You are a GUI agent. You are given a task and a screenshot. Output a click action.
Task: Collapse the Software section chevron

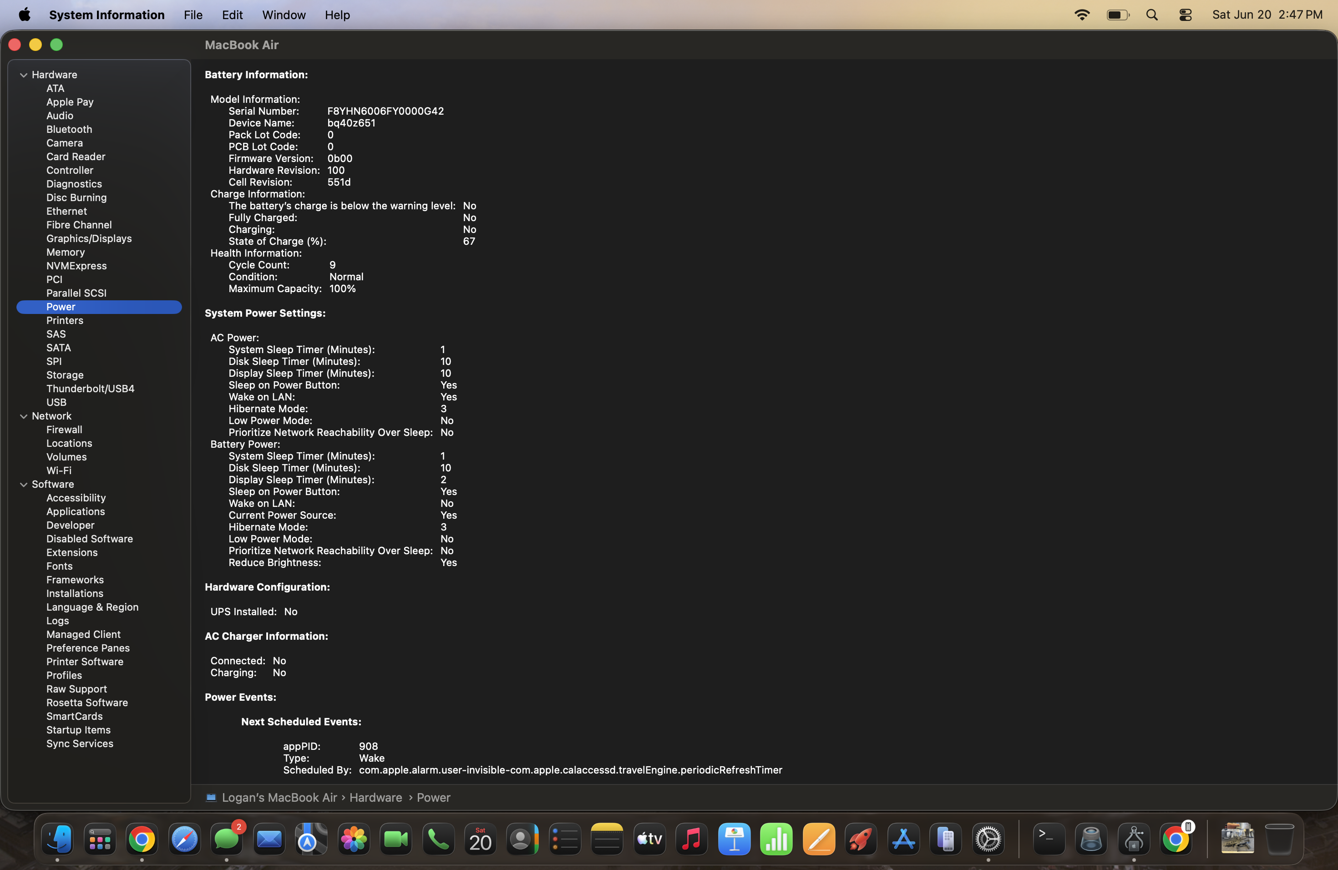24,485
